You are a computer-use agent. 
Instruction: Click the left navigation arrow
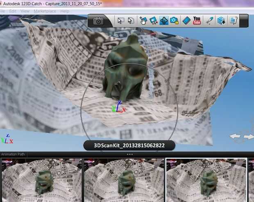point(235,136)
